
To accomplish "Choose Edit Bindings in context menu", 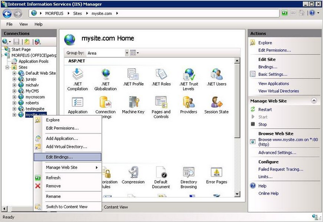I will pyautogui.click(x=68, y=157).
